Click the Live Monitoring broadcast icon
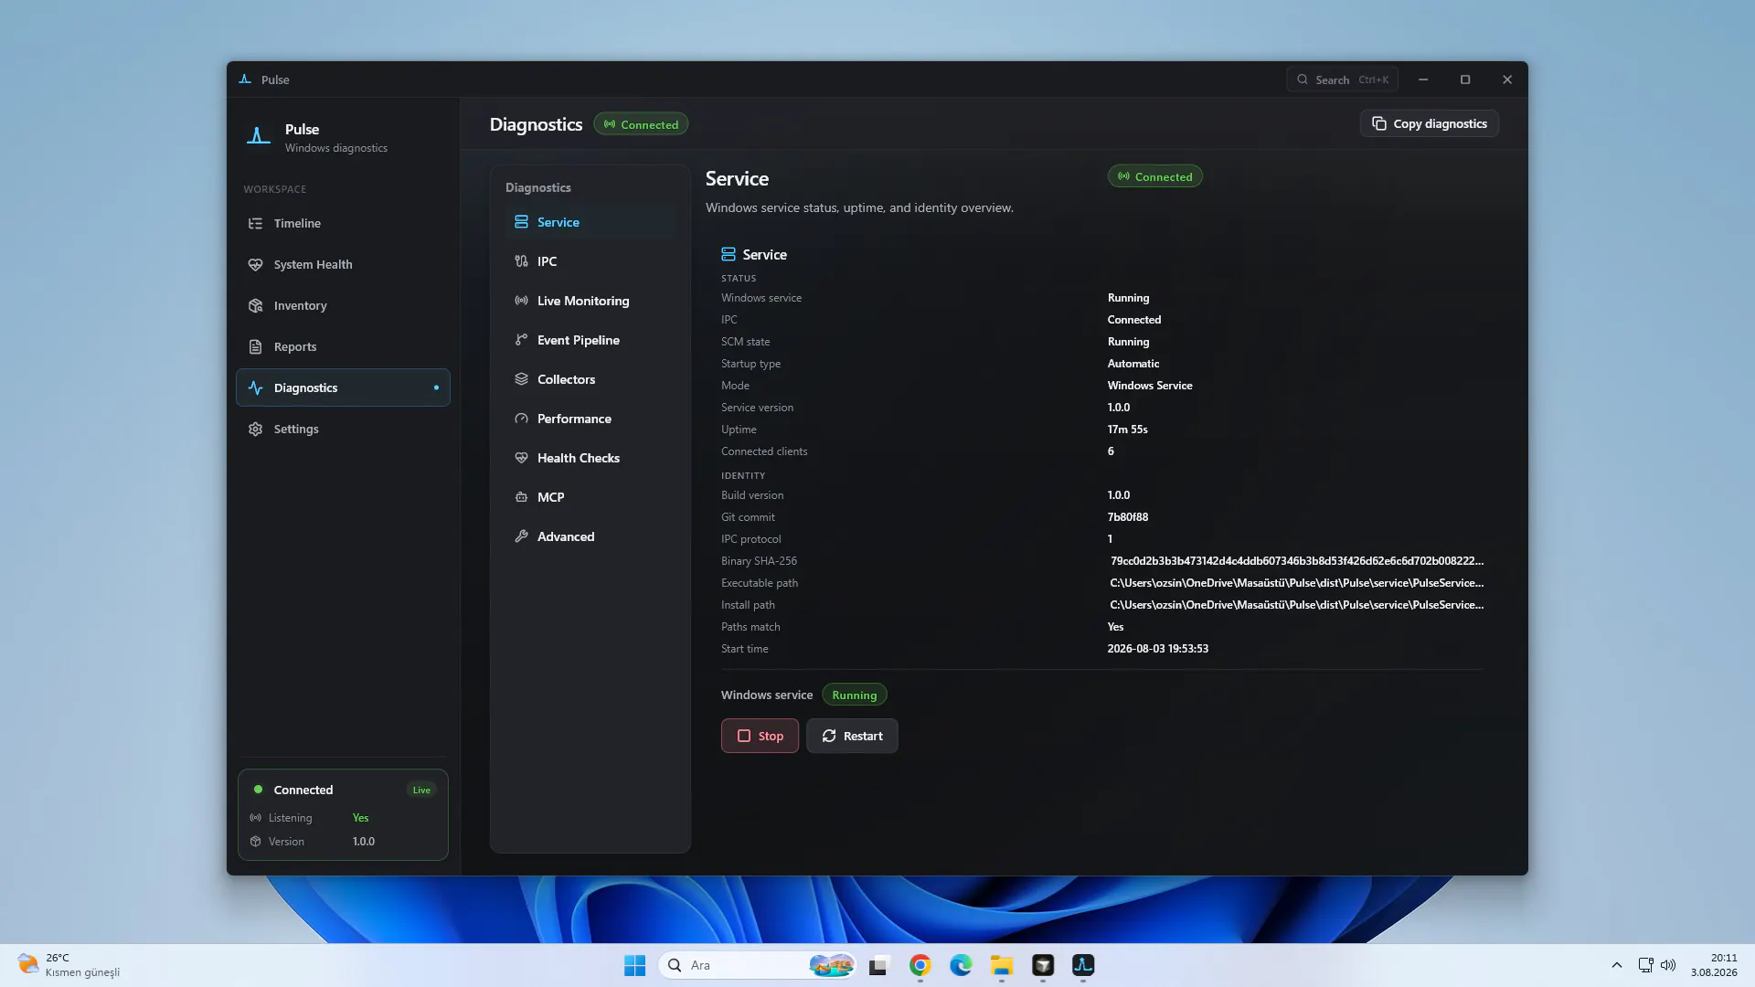 521,301
